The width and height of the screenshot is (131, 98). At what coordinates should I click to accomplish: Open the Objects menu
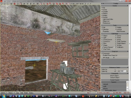point(105,14)
